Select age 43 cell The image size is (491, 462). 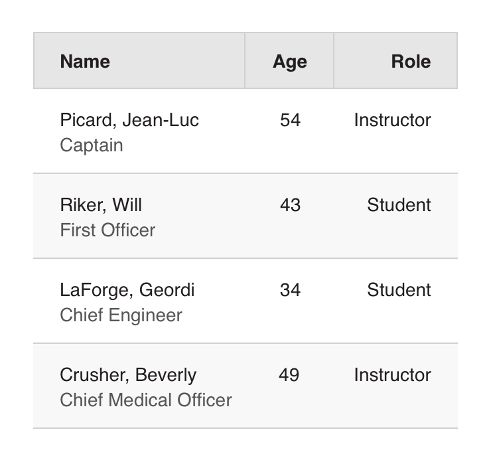[290, 205]
